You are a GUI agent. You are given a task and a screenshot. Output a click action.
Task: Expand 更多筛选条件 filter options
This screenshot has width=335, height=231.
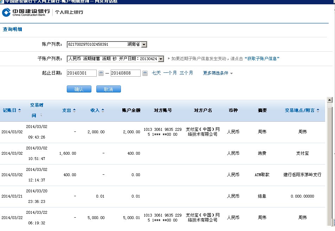218,73
